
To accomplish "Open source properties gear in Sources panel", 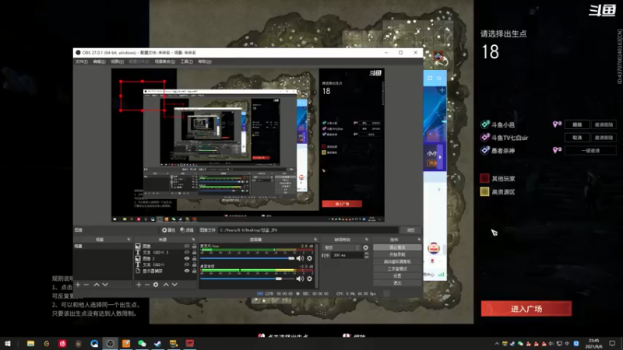I will (x=156, y=285).
